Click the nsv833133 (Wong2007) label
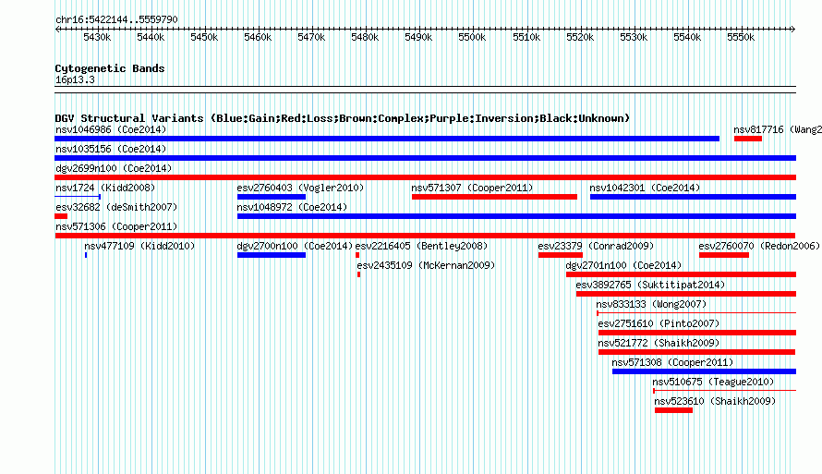822x474 pixels. pos(652,304)
